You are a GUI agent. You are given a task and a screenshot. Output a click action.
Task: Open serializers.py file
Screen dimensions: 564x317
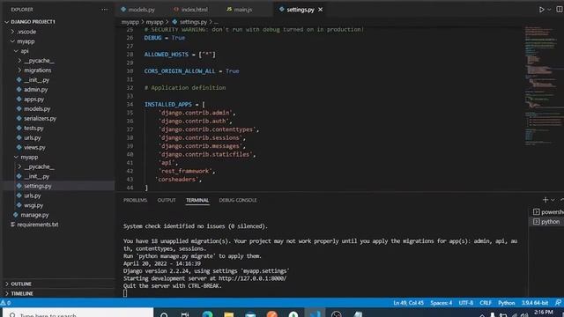[x=40, y=119]
